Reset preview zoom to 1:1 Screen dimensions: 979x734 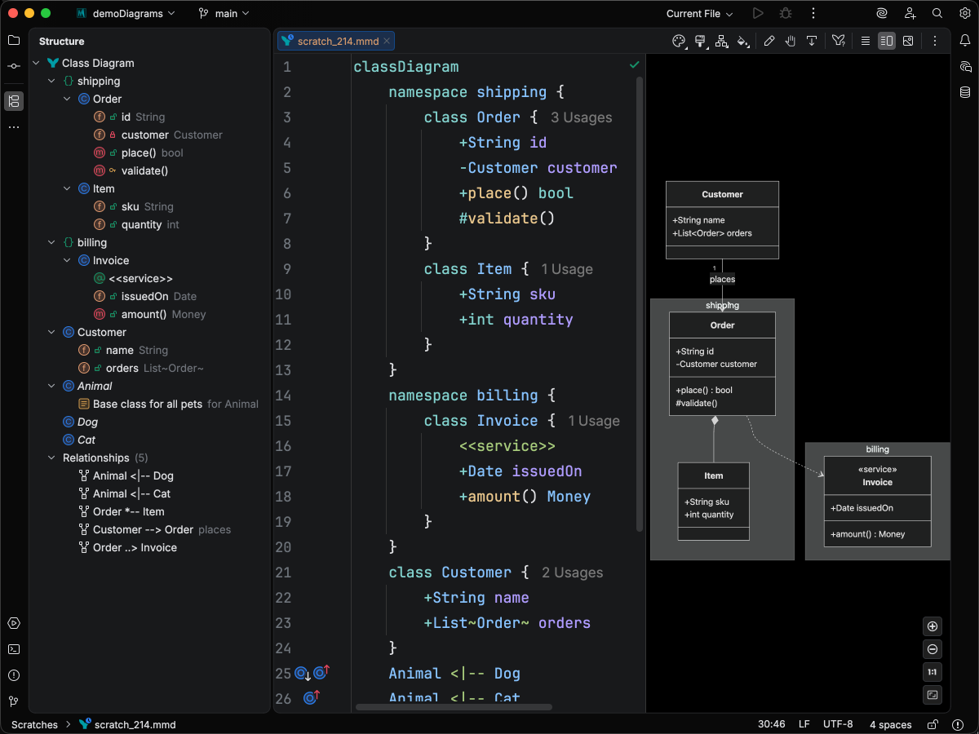pos(932,672)
